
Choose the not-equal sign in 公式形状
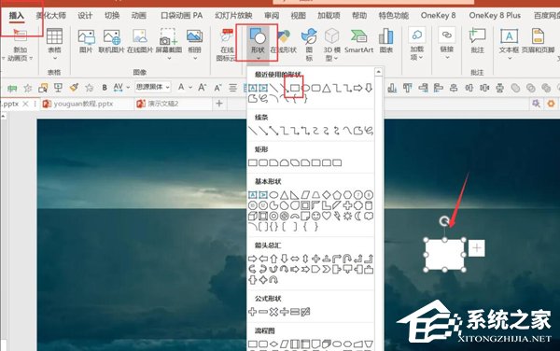[x=305, y=312]
